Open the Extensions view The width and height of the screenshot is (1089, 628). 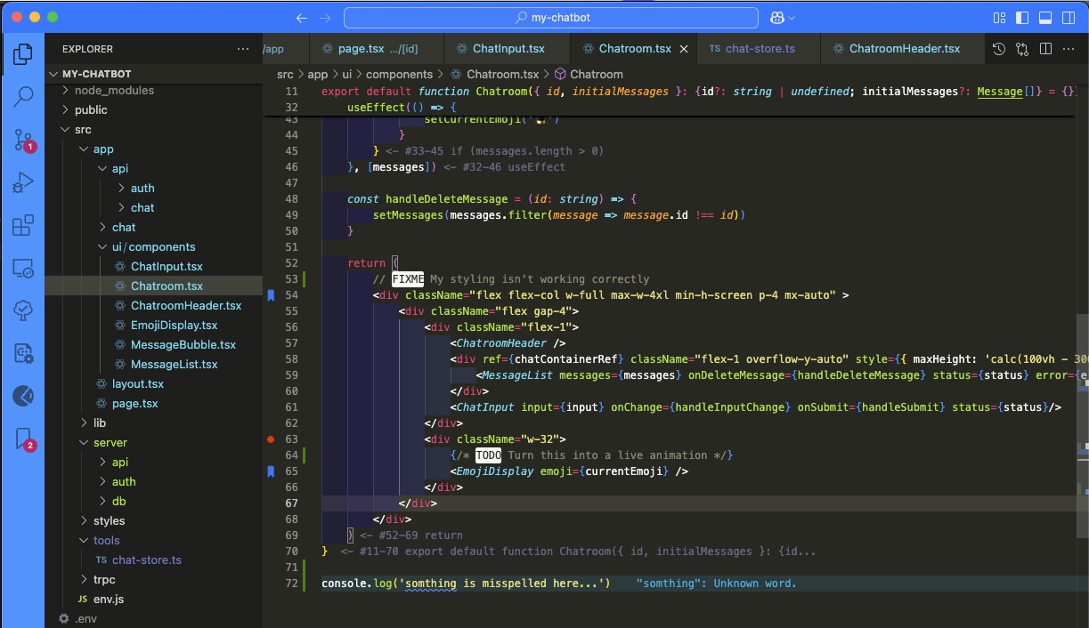[22, 226]
